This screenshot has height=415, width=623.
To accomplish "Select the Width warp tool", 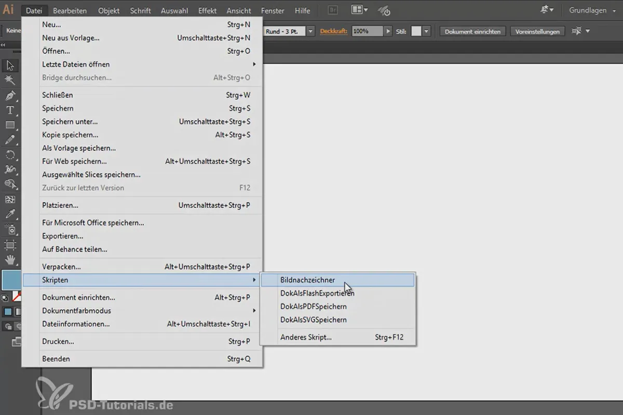I will click(10, 169).
